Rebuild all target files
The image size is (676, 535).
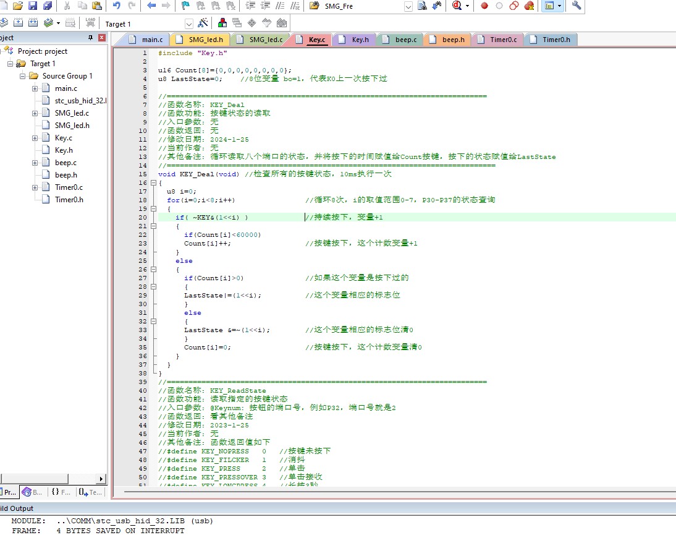click(33, 22)
